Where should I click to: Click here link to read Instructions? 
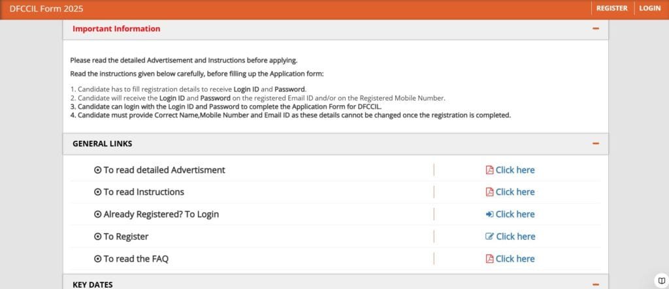[515, 192]
